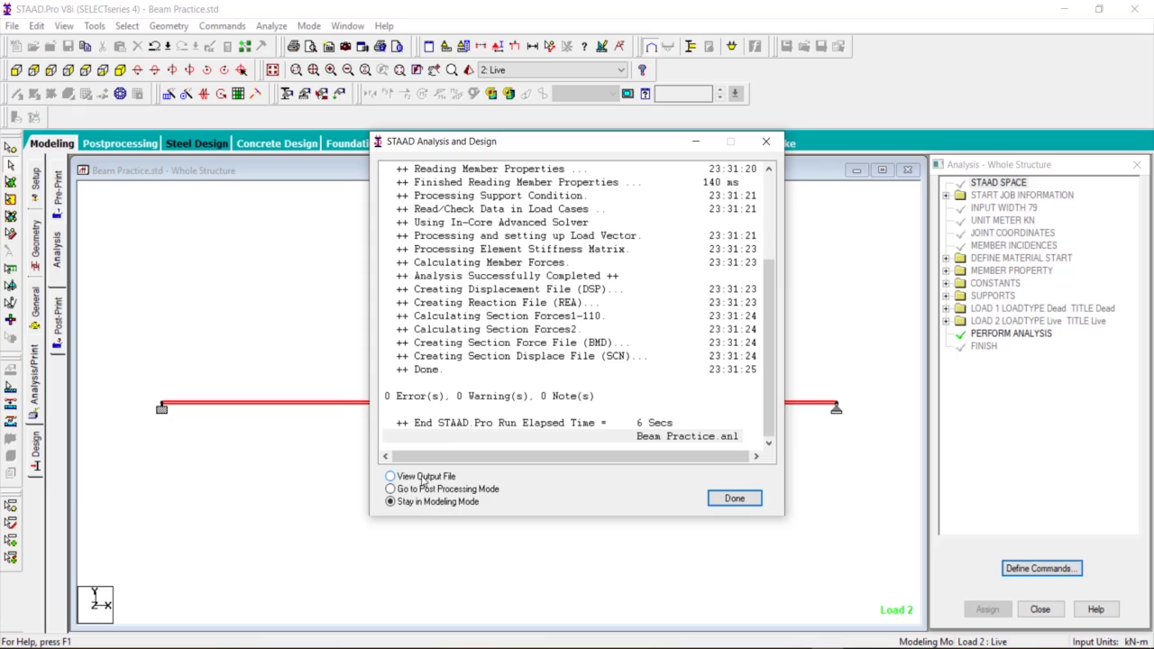The width and height of the screenshot is (1154, 649).
Task: Click the Front View cube icon
Action: [x=16, y=70]
